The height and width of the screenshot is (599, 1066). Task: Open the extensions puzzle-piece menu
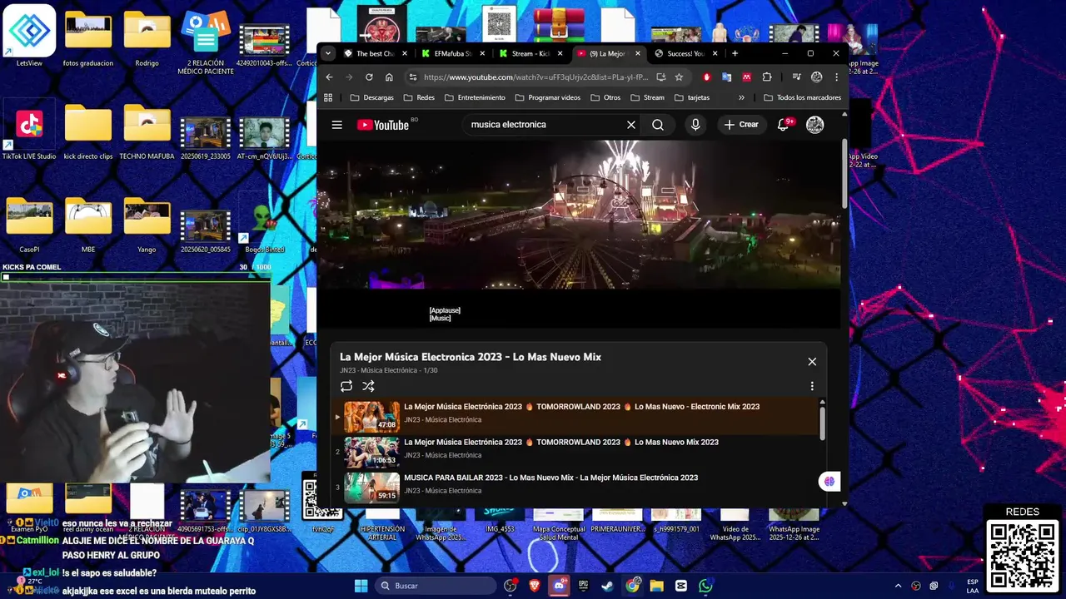767,77
